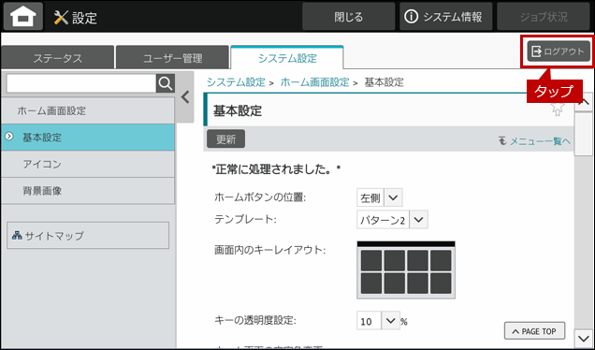
Task: Click the sidebar search input field
Action: click(x=81, y=83)
